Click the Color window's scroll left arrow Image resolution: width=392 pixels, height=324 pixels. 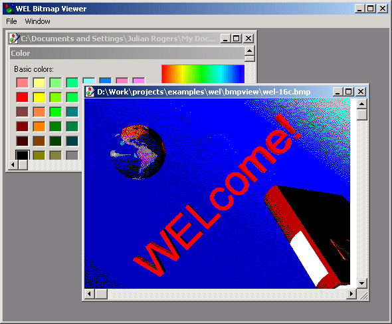(x=13, y=165)
